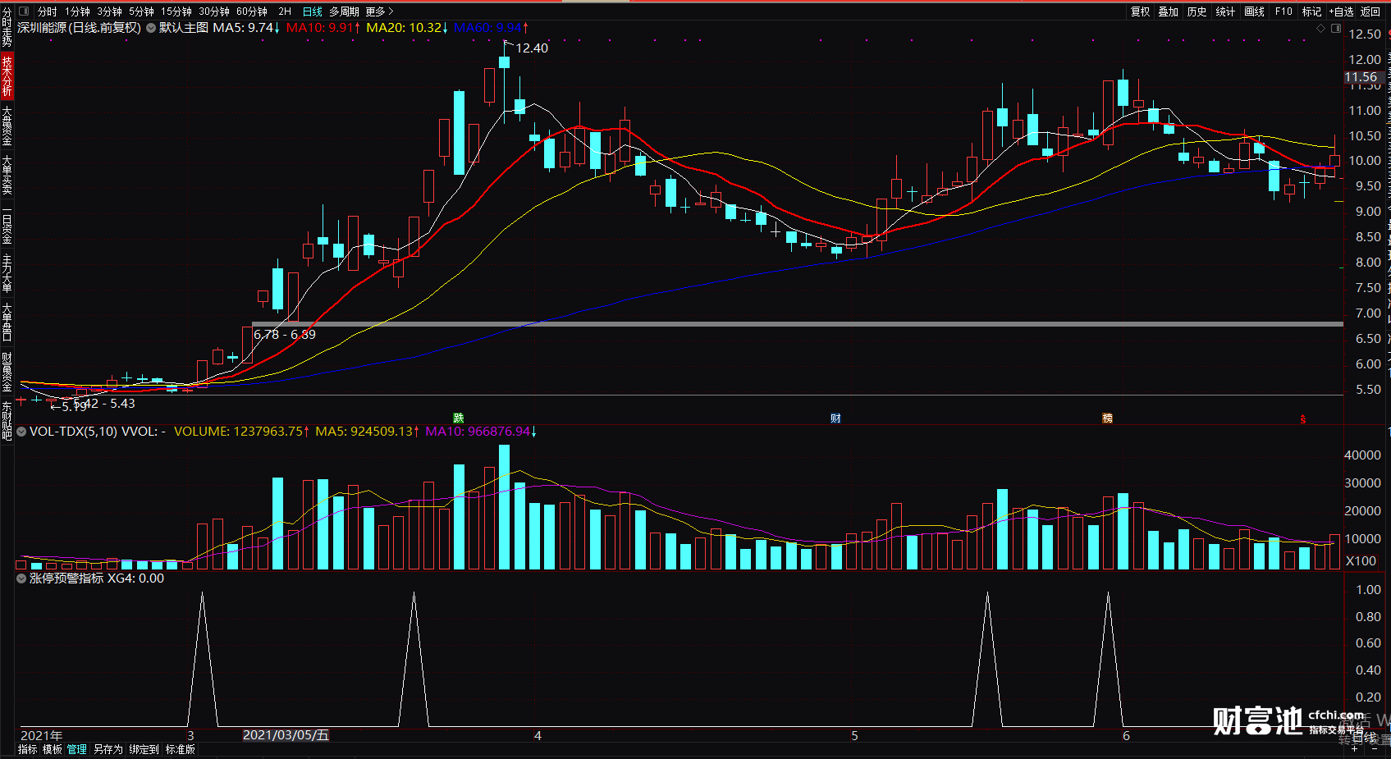
Task: Open 大盘资金 sidebar tab
Action: [7, 126]
